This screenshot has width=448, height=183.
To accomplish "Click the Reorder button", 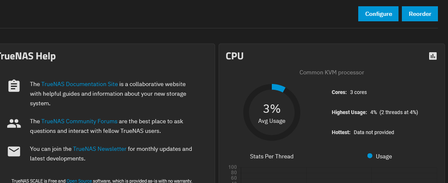I will pos(420,14).
